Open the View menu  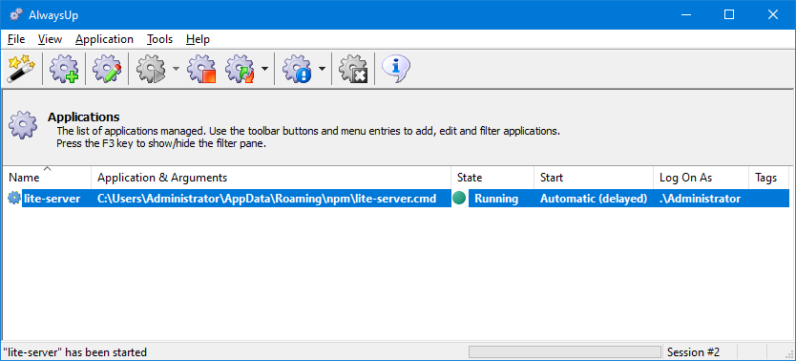(x=50, y=39)
